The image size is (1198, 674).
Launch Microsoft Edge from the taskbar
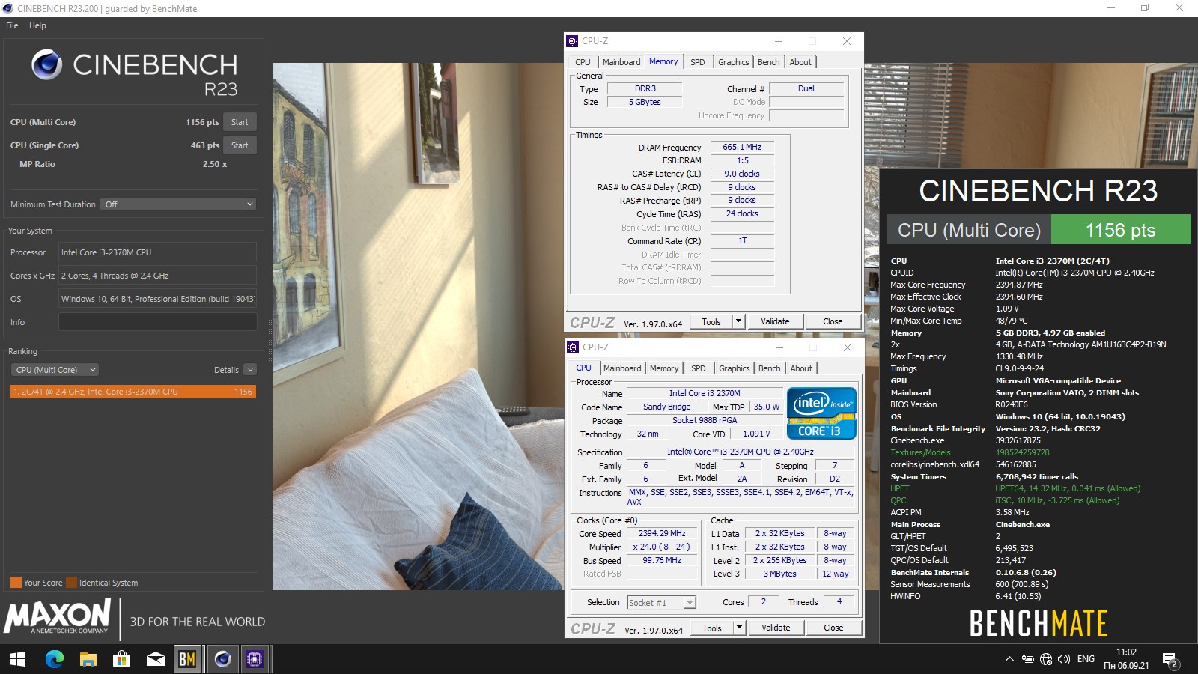click(54, 659)
